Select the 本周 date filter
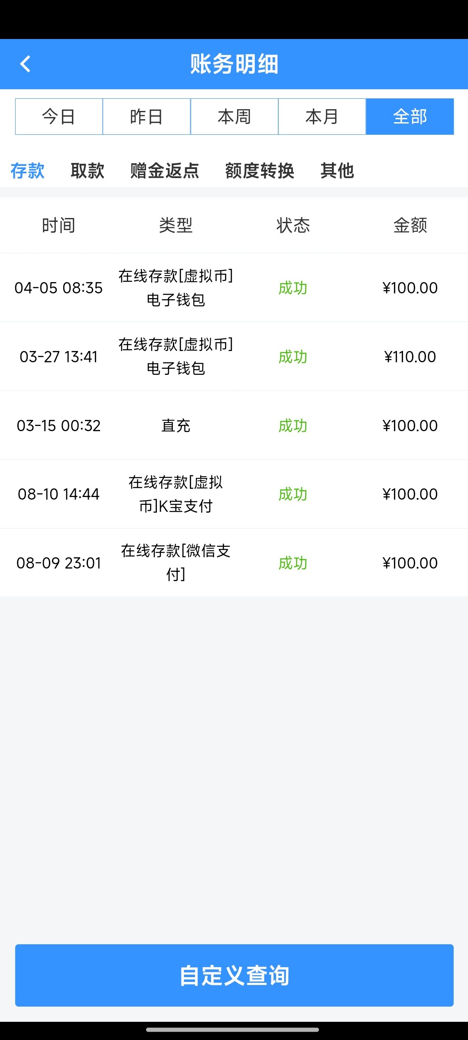Viewport: 468px width, 1040px height. pos(234,117)
